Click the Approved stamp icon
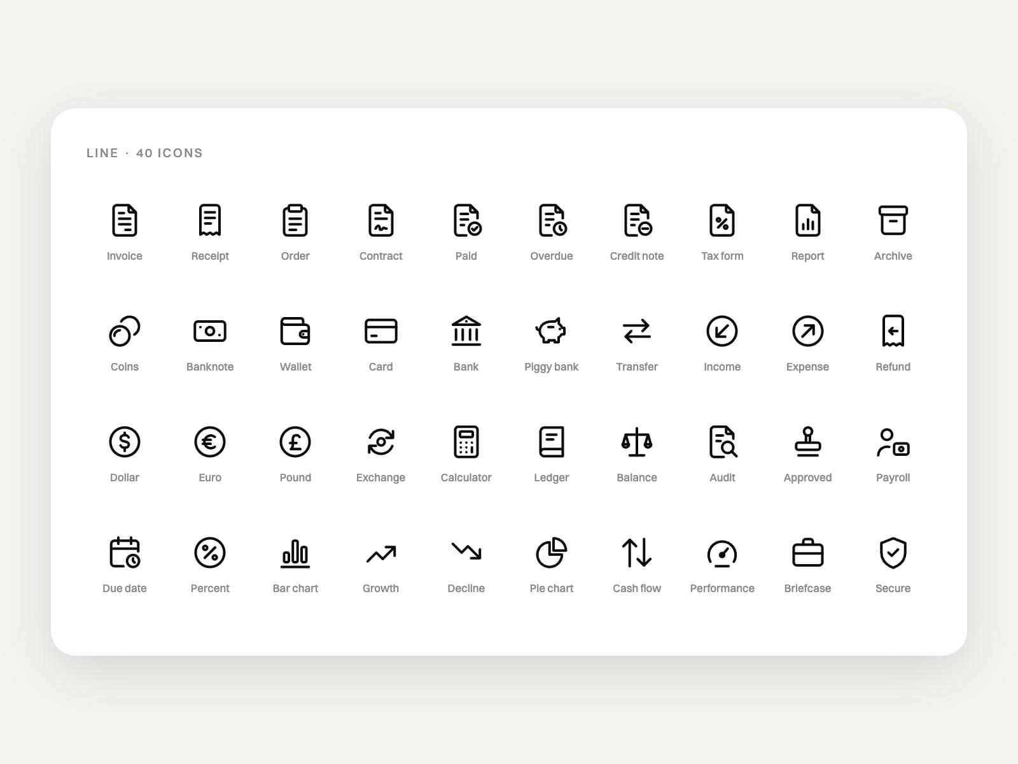 [807, 442]
